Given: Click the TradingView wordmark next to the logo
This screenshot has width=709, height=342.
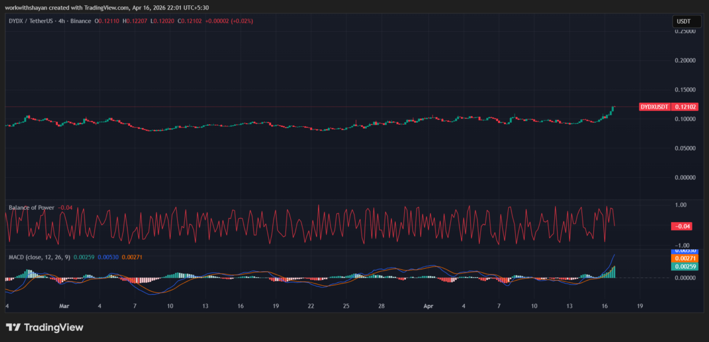Looking at the screenshot, I should tap(53, 327).
